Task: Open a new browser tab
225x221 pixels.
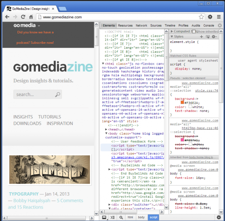Action: click(62, 9)
